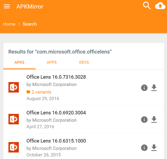Switch to the DEVS tab
167x159 pixels.
coord(84,62)
